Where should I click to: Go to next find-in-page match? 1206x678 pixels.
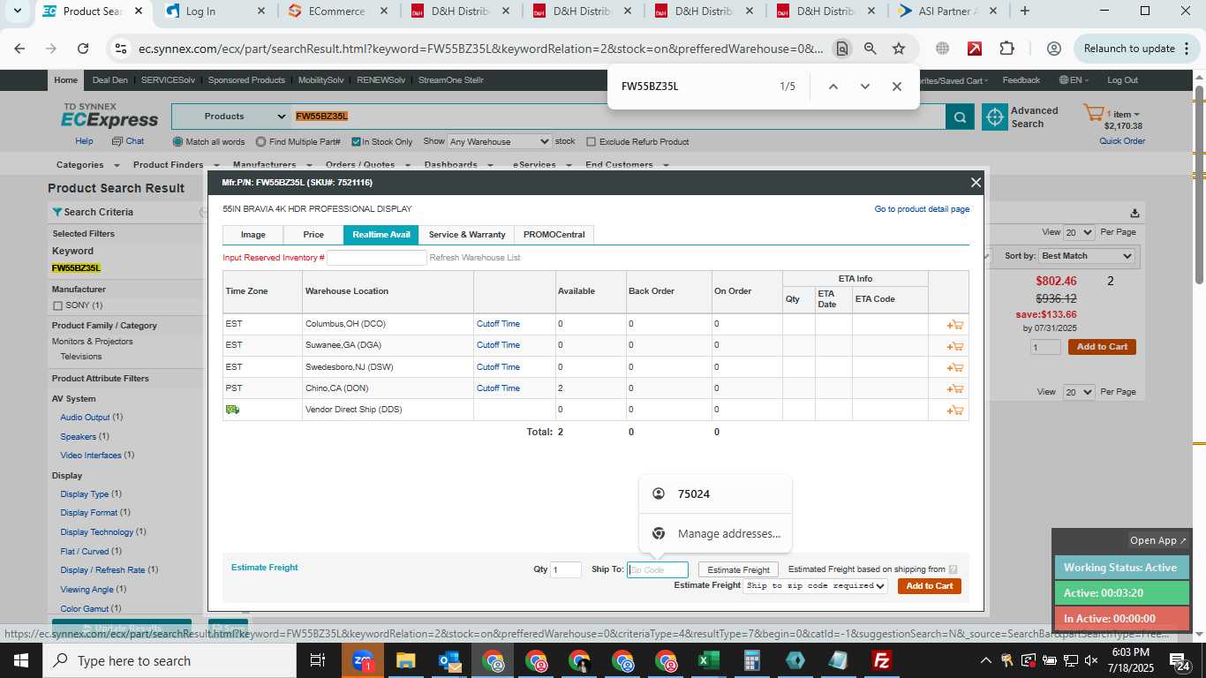[x=864, y=87]
